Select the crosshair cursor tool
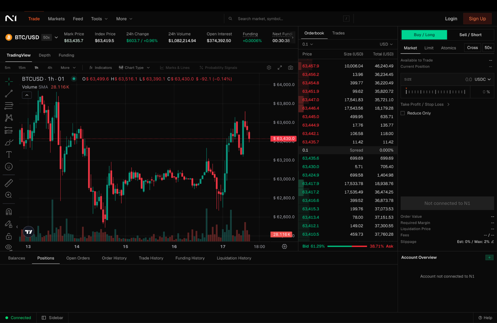The height and width of the screenshot is (323, 497). pos(9,82)
